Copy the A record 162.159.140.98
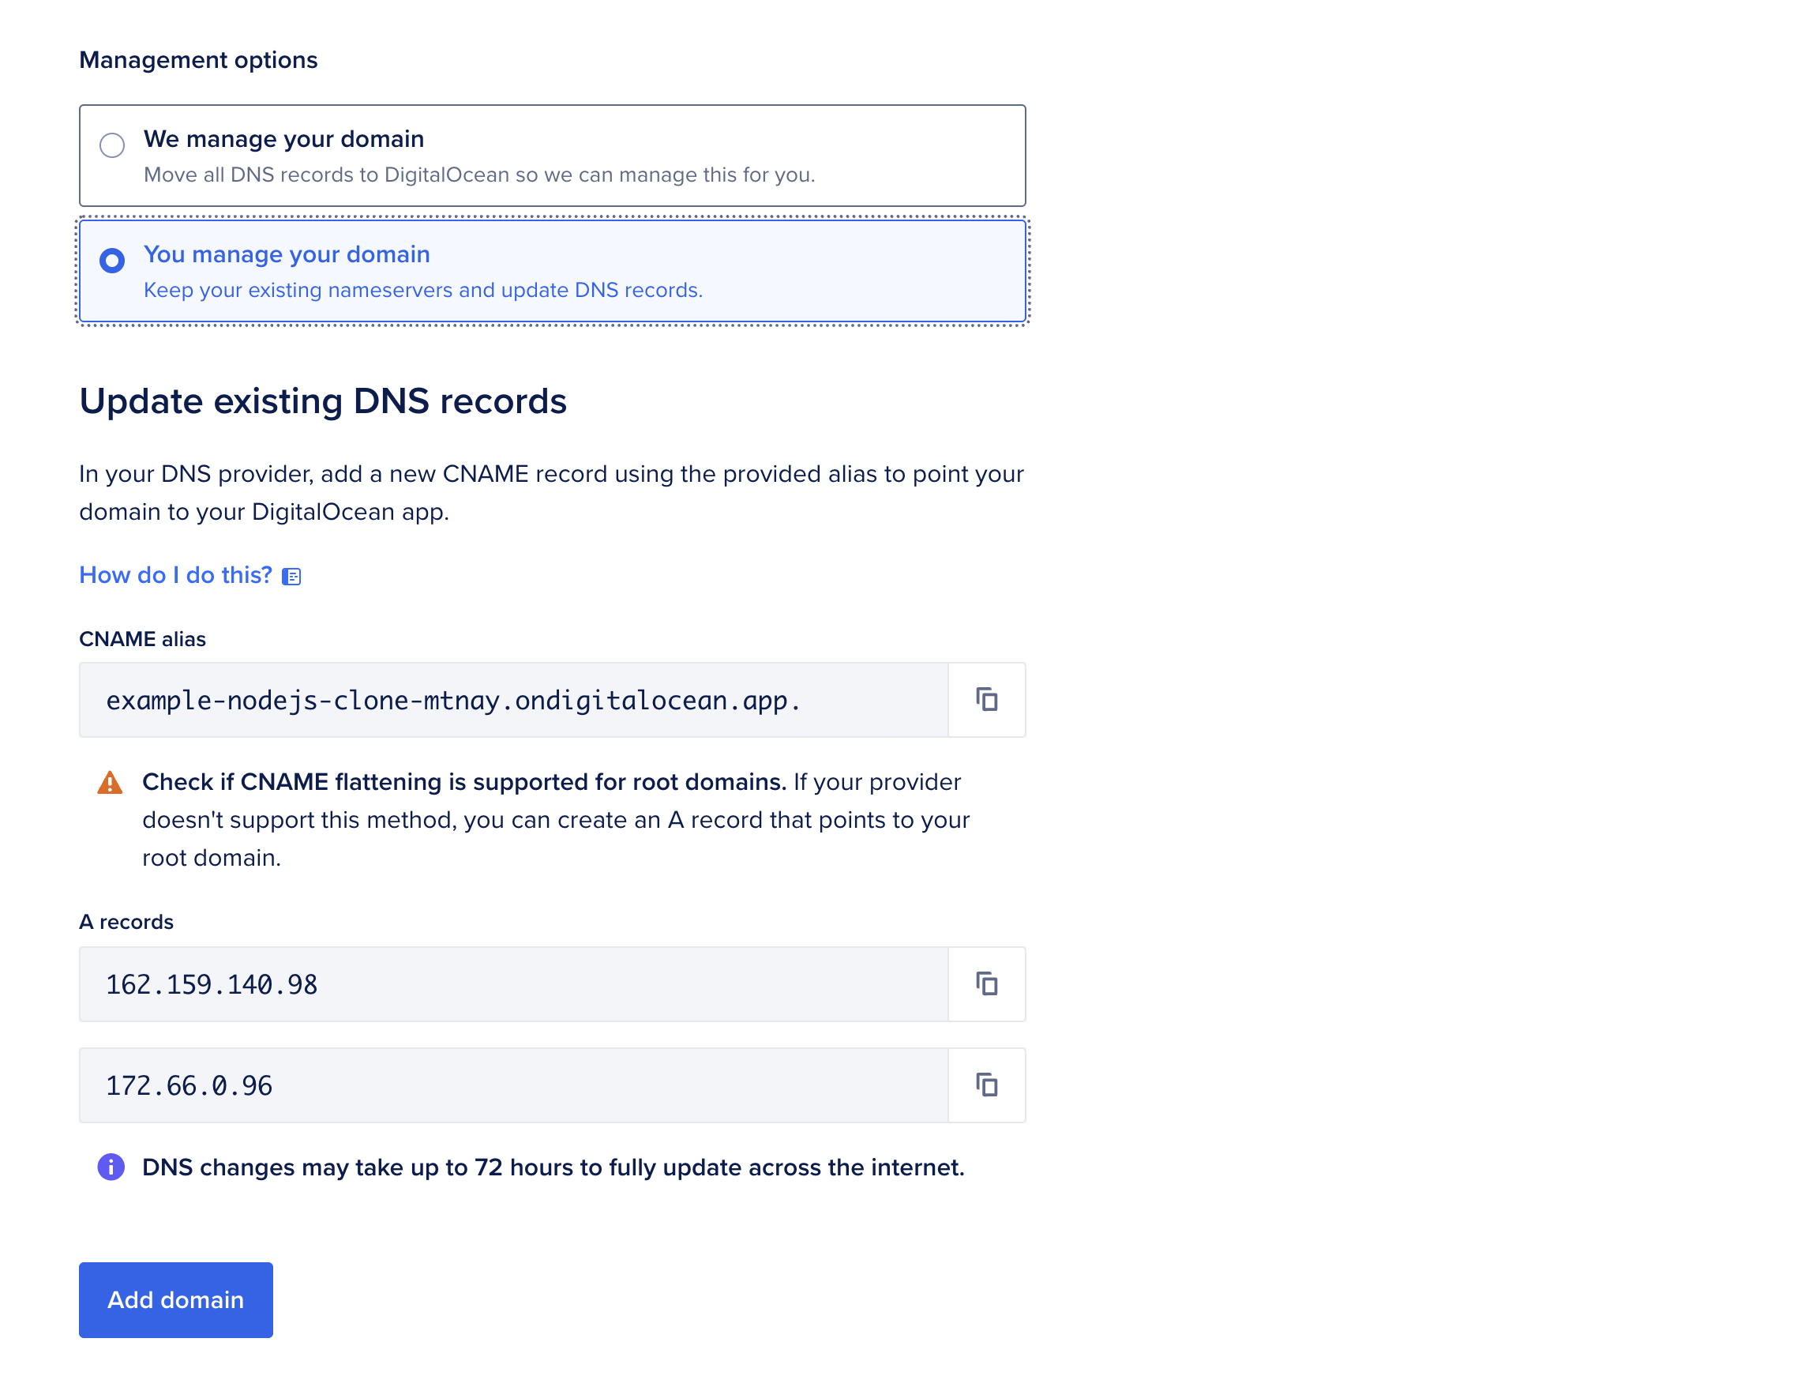 986,983
